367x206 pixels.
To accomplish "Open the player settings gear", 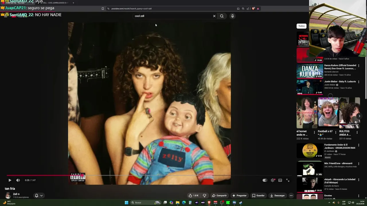I will [x=273, y=180].
